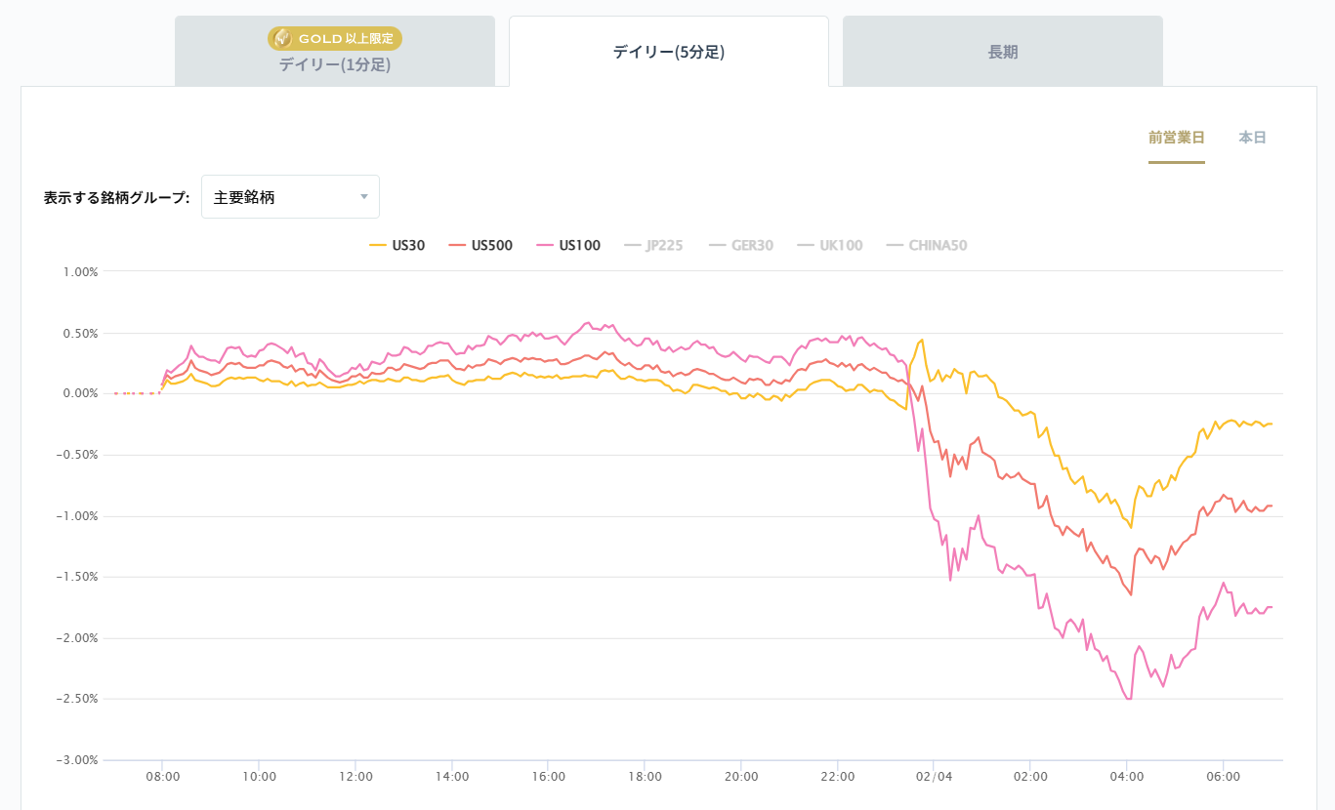This screenshot has height=810, width=1335.
Task: Select the 前営業日 view
Action: pyautogui.click(x=1177, y=138)
